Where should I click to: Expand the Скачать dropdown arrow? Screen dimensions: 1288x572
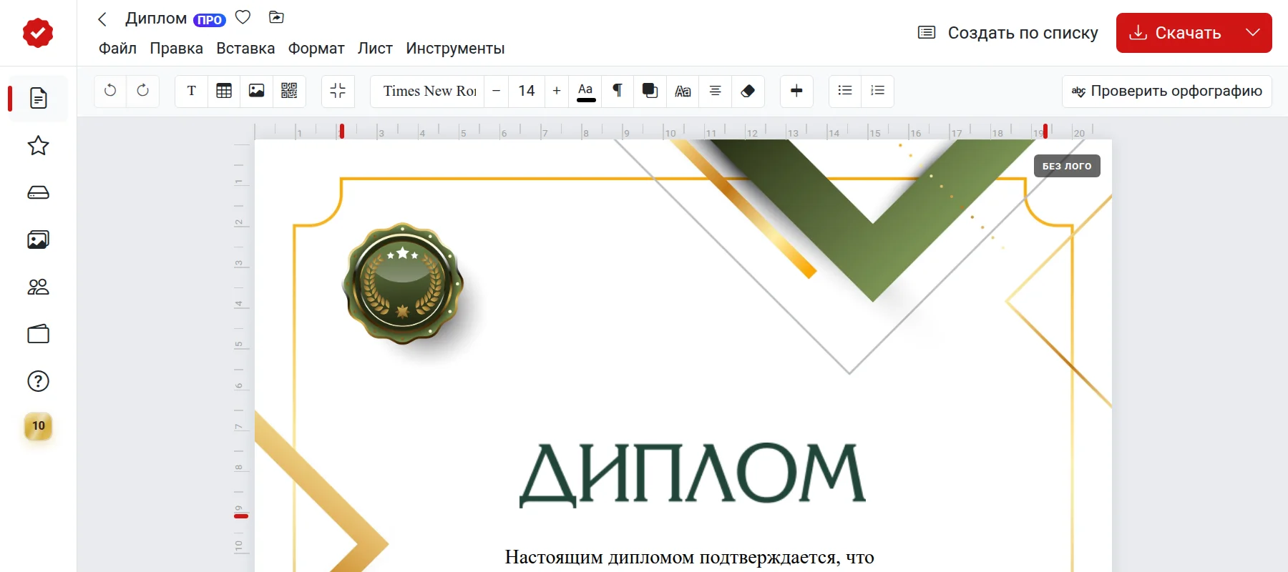[1252, 33]
